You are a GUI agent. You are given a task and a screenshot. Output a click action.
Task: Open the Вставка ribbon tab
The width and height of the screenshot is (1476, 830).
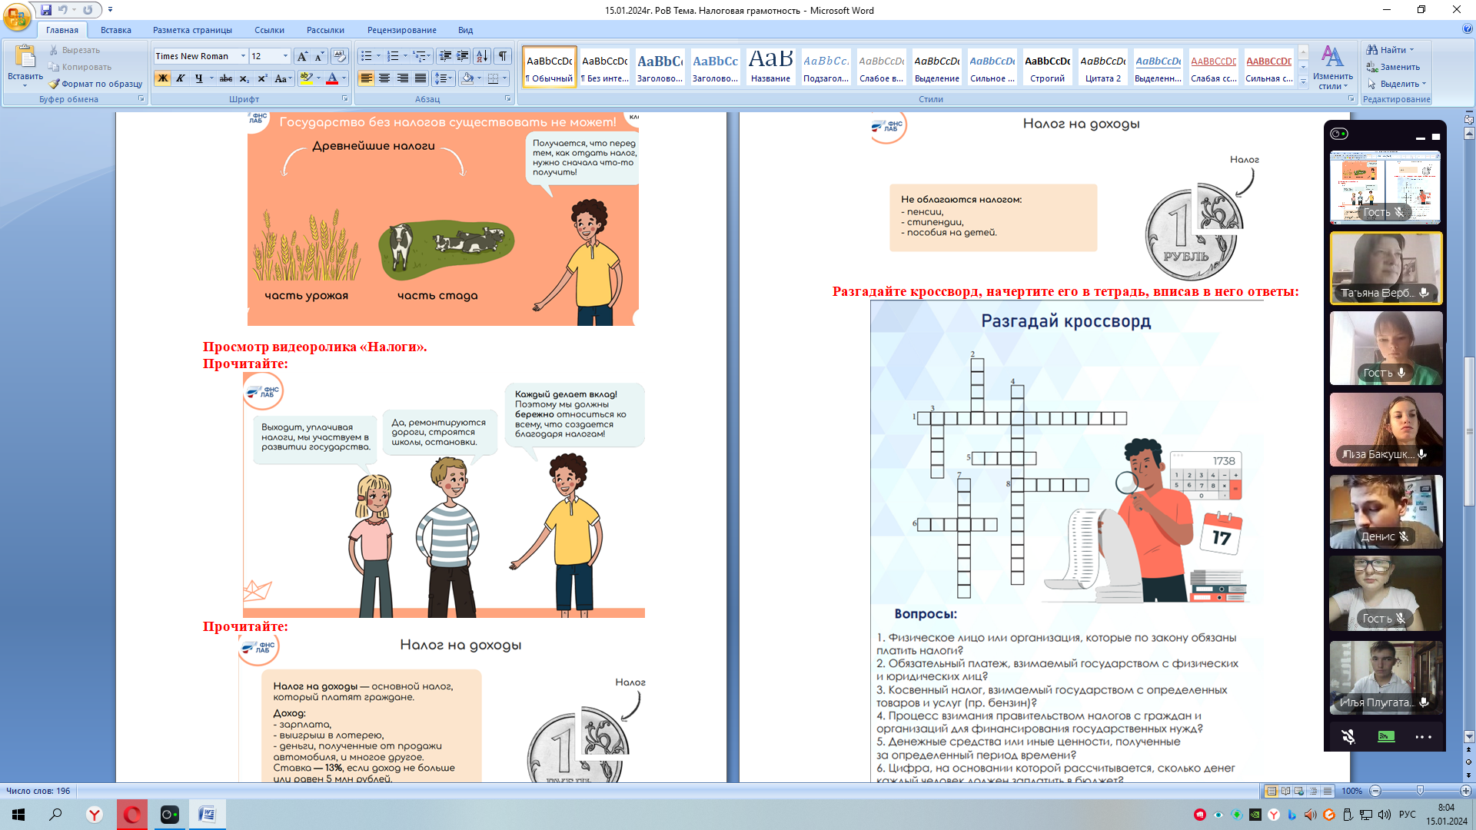(x=115, y=30)
